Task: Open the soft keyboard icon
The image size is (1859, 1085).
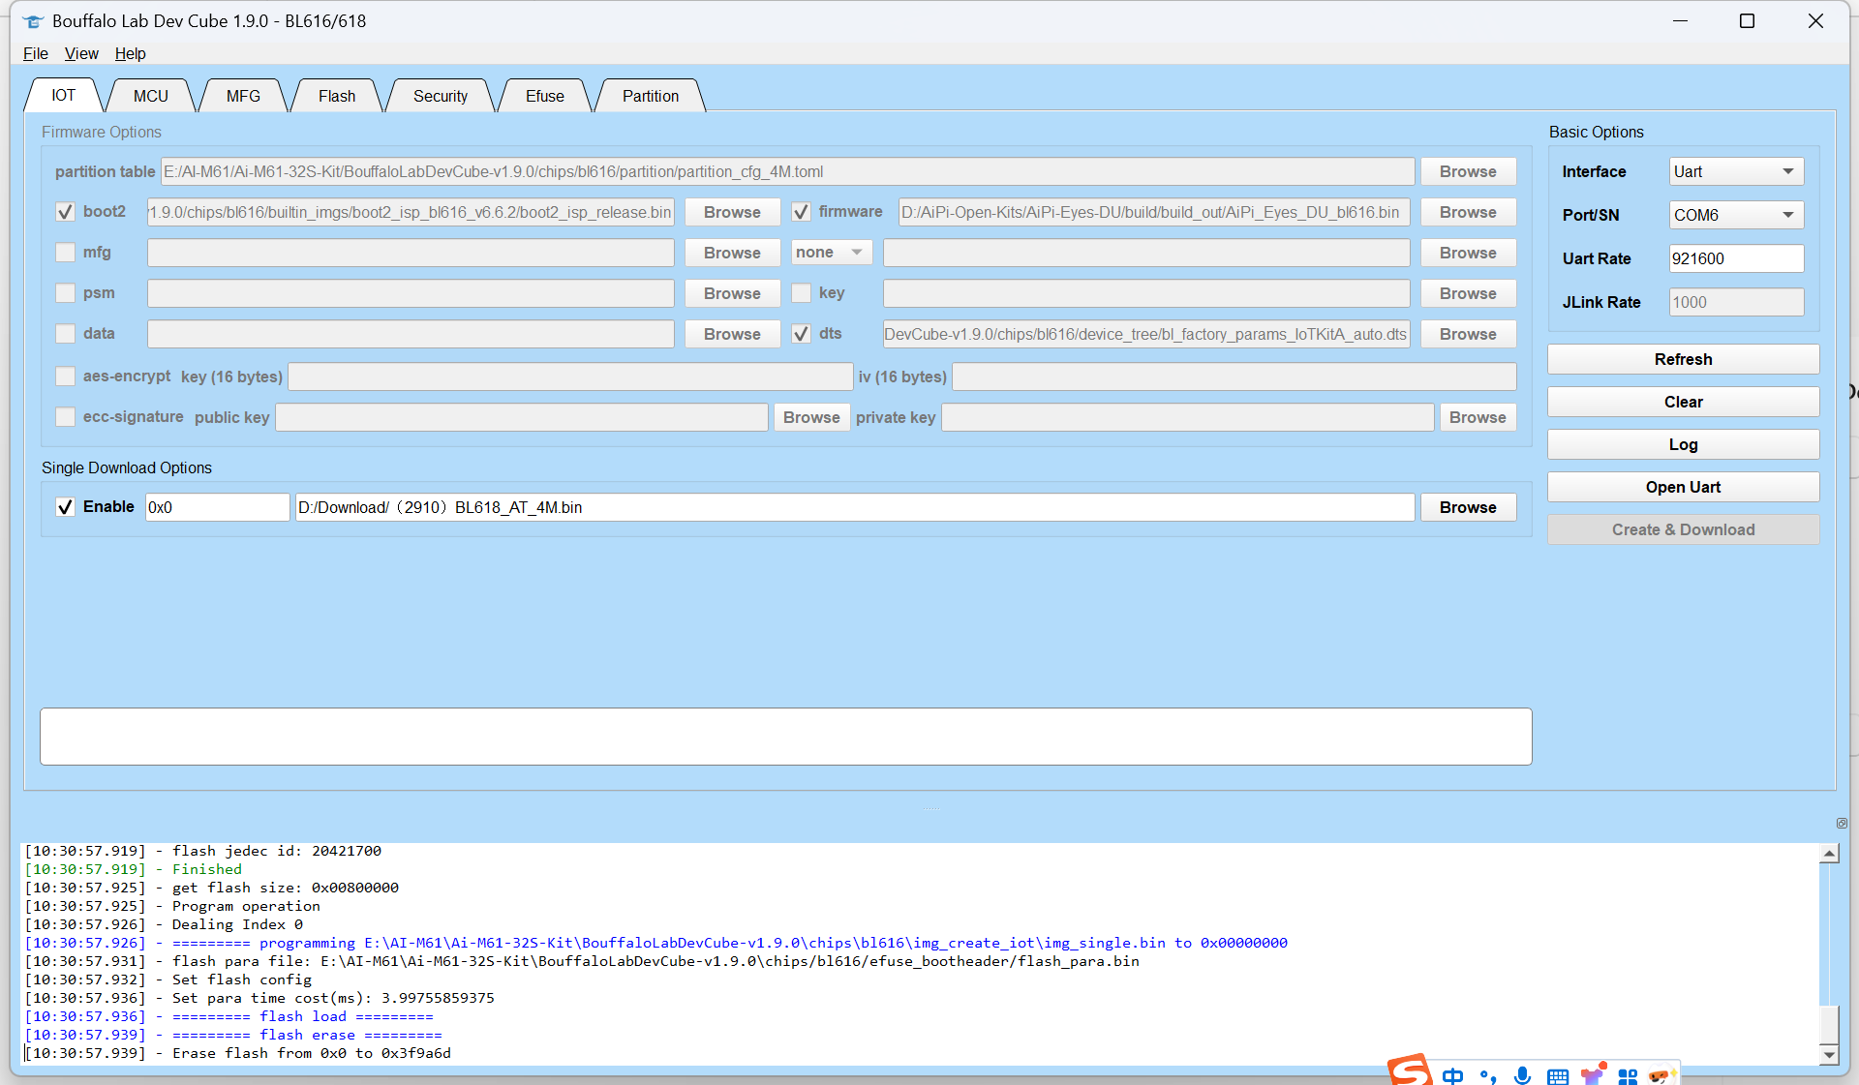Action: tap(1557, 1076)
